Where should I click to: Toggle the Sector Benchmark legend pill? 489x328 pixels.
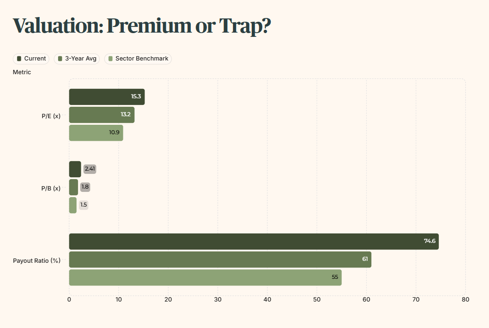pyautogui.click(x=138, y=59)
